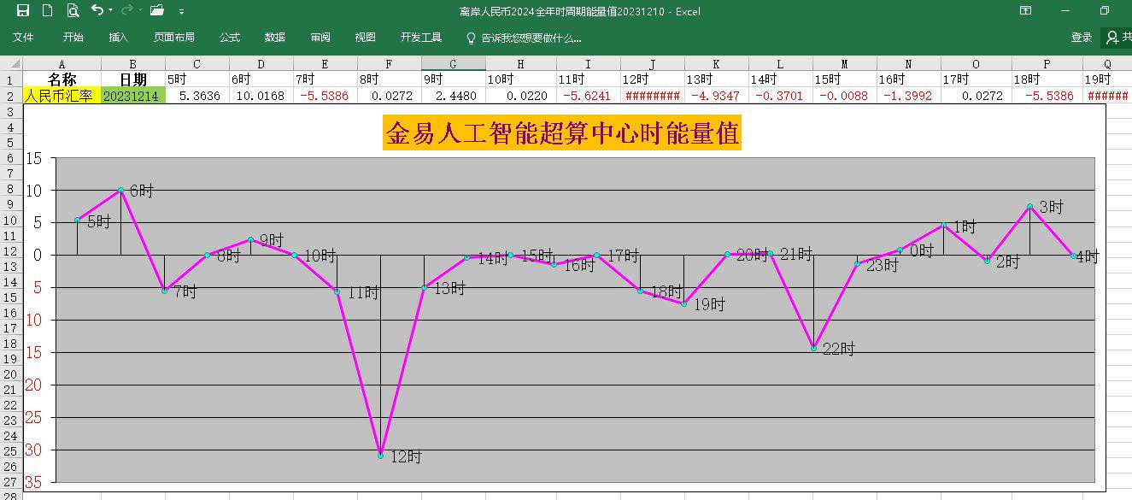Image resolution: width=1132 pixels, height=500 pixels.
Task: Click the 3时 data label in chart
Action: 1052,208
